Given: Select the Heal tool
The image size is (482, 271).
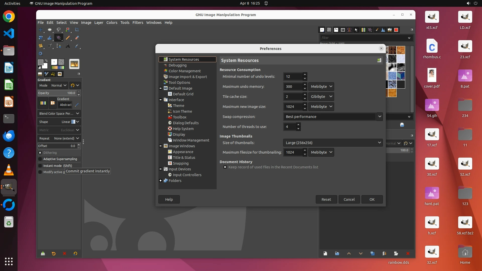Looking at the screenshot, I should [x=41, y=46].
